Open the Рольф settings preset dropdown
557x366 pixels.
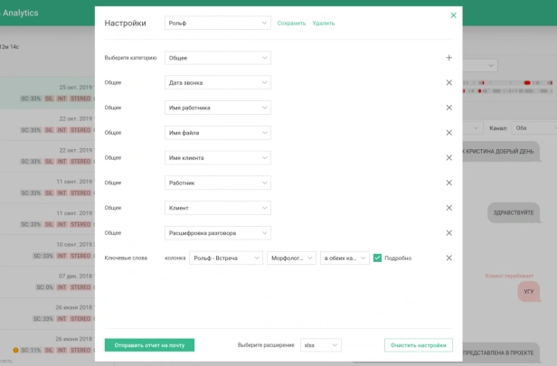click(218, 23)
